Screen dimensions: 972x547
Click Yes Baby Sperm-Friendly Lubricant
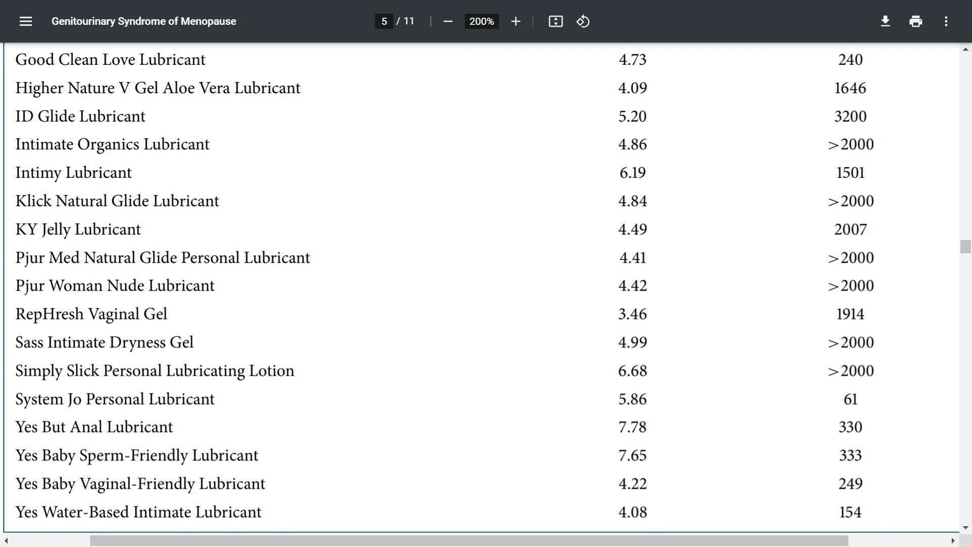click(137, 456)
